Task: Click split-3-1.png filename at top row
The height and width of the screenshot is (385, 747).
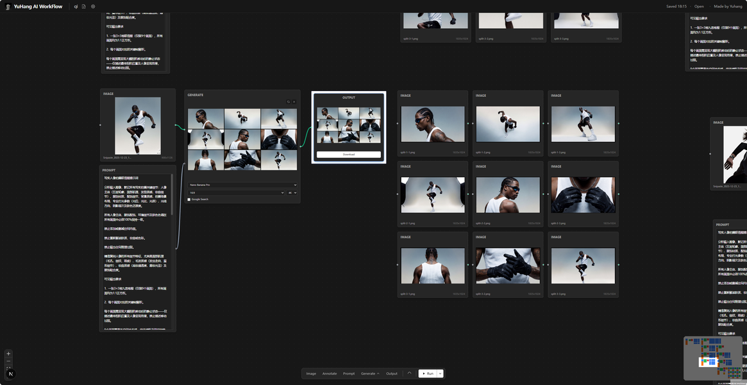Action: [410, 38]
